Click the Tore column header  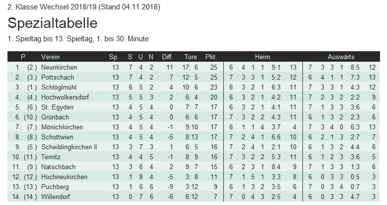pos(191,57)
